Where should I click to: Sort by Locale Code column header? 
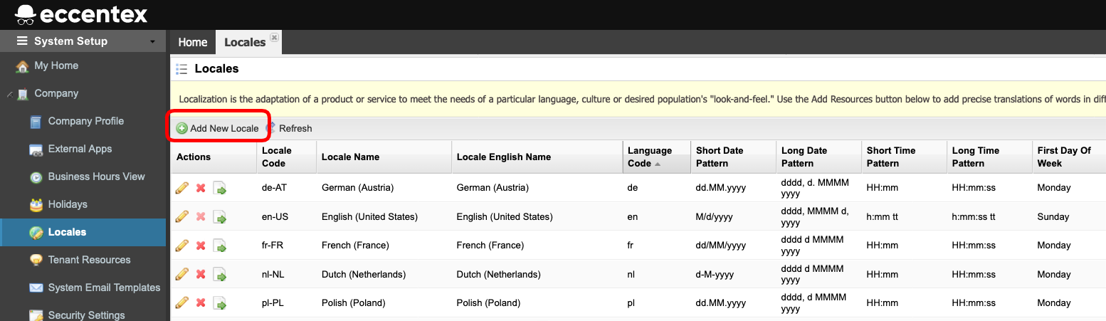pos(286,157)
